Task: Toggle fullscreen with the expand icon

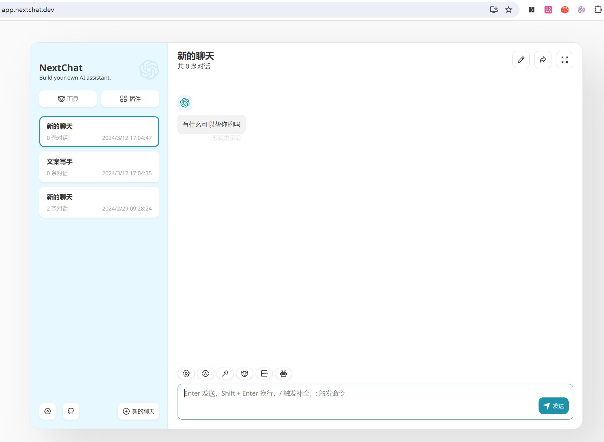Action: (x=565, y=60)
